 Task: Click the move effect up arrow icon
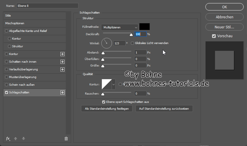pos(15,138)
